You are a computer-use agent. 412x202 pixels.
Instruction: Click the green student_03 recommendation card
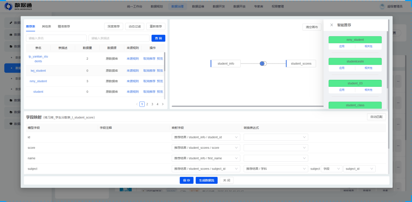click(355, 83)
